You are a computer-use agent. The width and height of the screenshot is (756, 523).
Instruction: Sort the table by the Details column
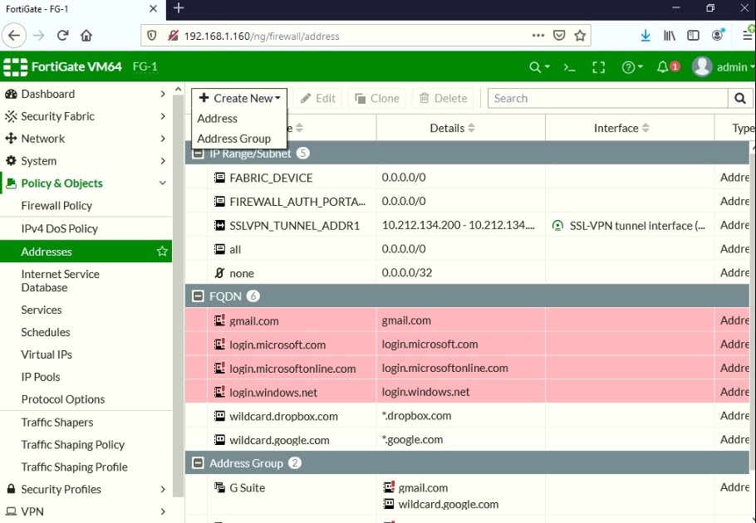pyautogui.click(x=451, y=128)
